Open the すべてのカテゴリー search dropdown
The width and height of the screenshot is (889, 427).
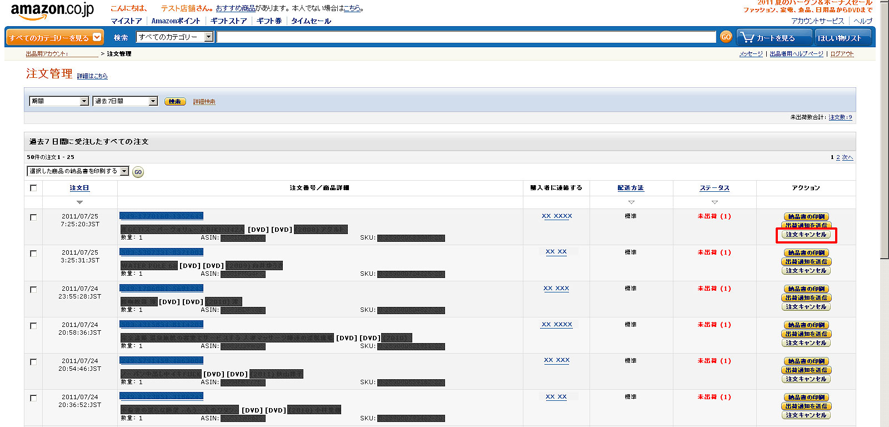point(175,37)
